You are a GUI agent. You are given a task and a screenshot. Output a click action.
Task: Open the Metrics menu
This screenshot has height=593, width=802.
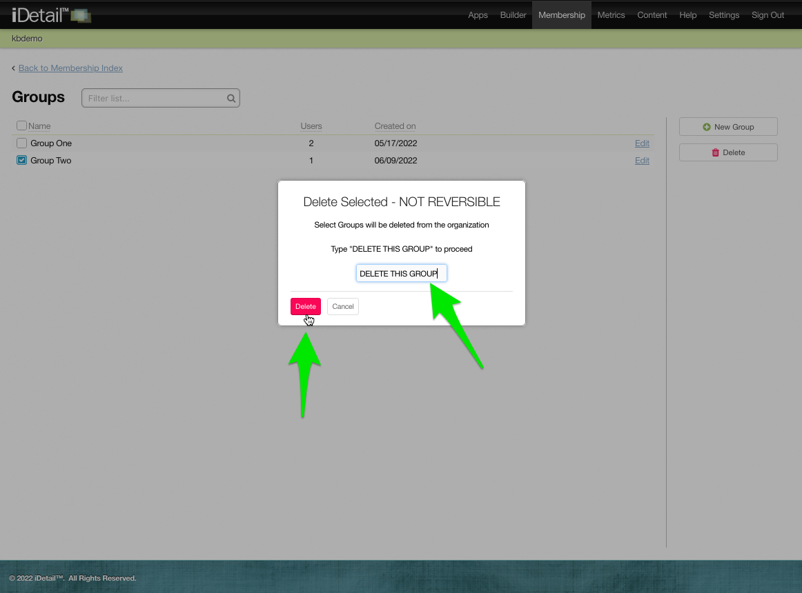point(612,15)
